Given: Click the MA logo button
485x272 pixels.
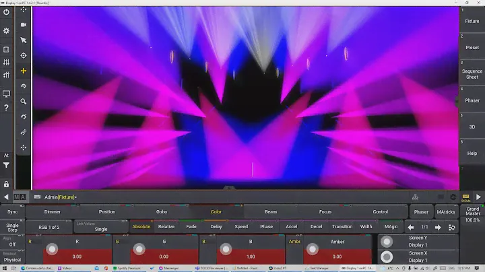Looking at the screenshot, I should pyautogui.click(x=20, y=197).
